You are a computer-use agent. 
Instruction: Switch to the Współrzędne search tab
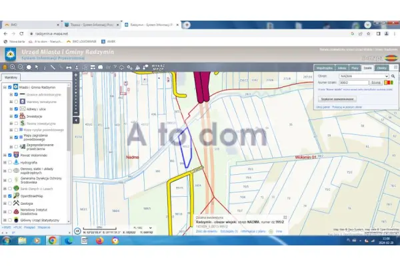point(324,68)
